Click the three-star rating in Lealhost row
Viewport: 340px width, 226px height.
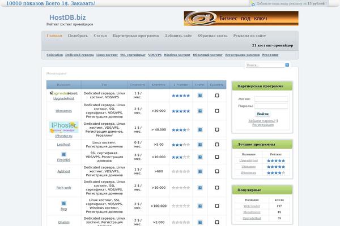click(181, 145)
